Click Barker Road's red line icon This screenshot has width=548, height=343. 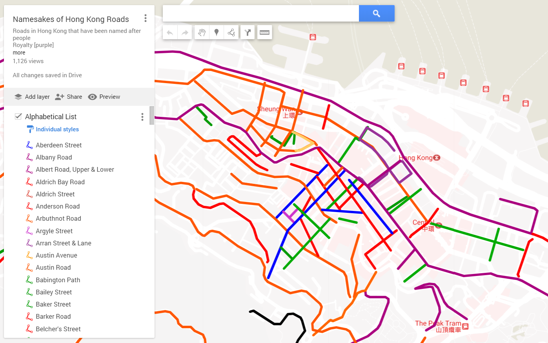point(29,316)
